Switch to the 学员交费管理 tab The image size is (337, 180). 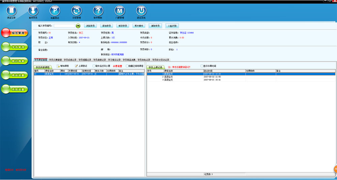point(55,60)
